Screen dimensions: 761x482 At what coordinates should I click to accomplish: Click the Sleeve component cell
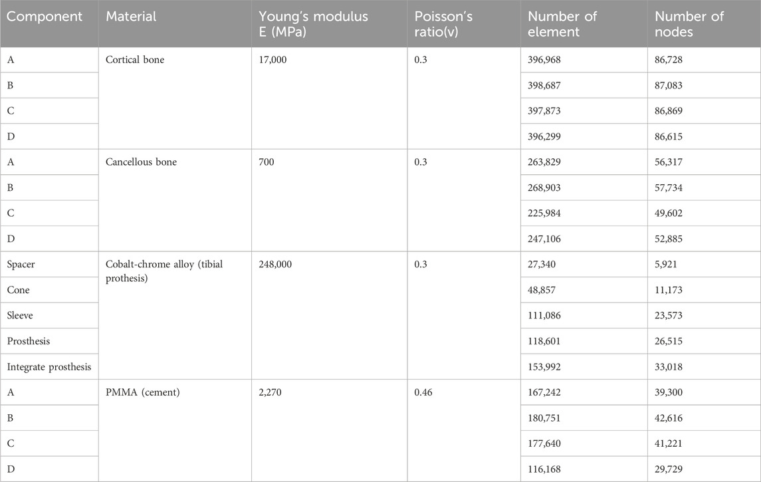pyautogui.click(x=21, y=315)
